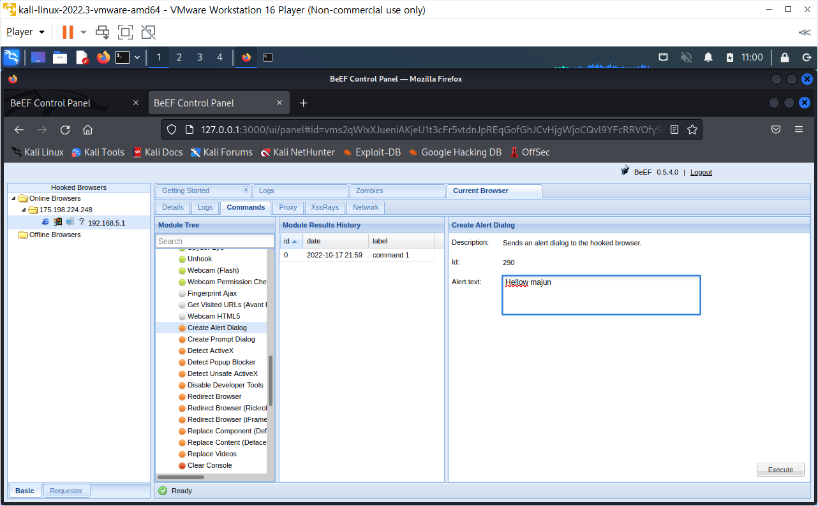Open the file manager icon in Kali panel
The height and width of the screenshot is (506, 818).
coord(60,57)
